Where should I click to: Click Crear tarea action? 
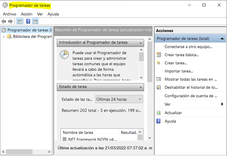point(176,63)
